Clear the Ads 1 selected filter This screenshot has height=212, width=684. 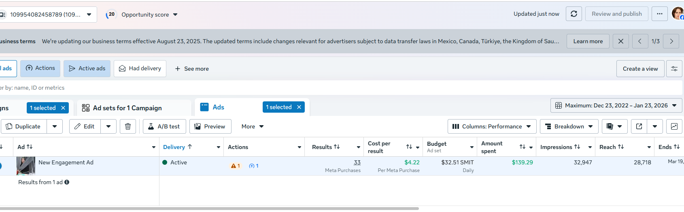tap(299, 107)
